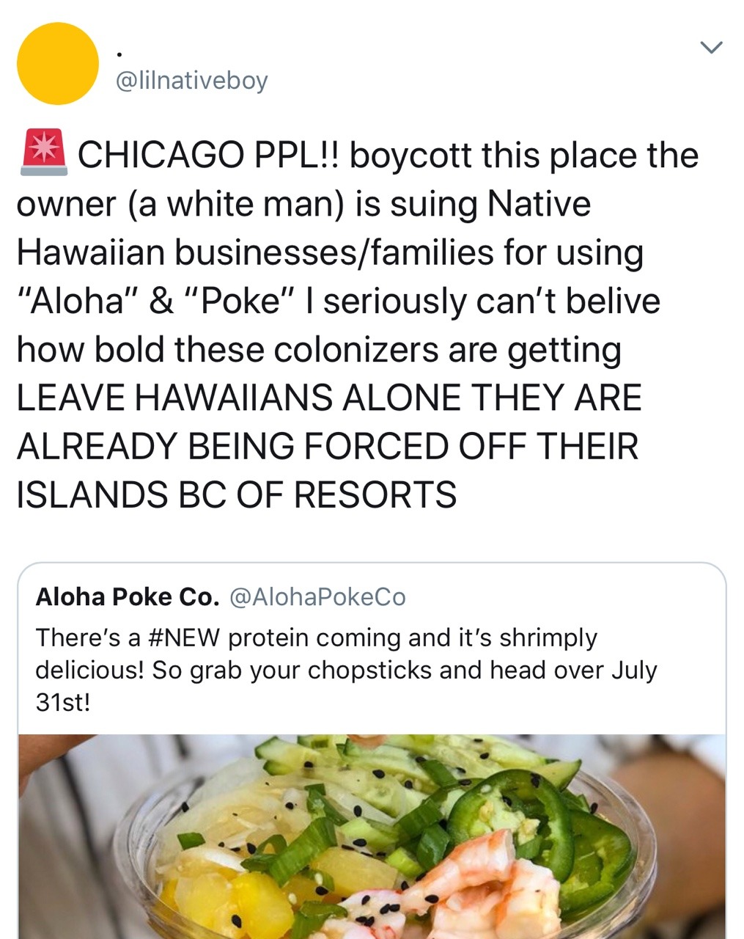Open the poke bowl photo
This screenshot has width=744, height=939.
pyautogui.click(x=372, y=836)
